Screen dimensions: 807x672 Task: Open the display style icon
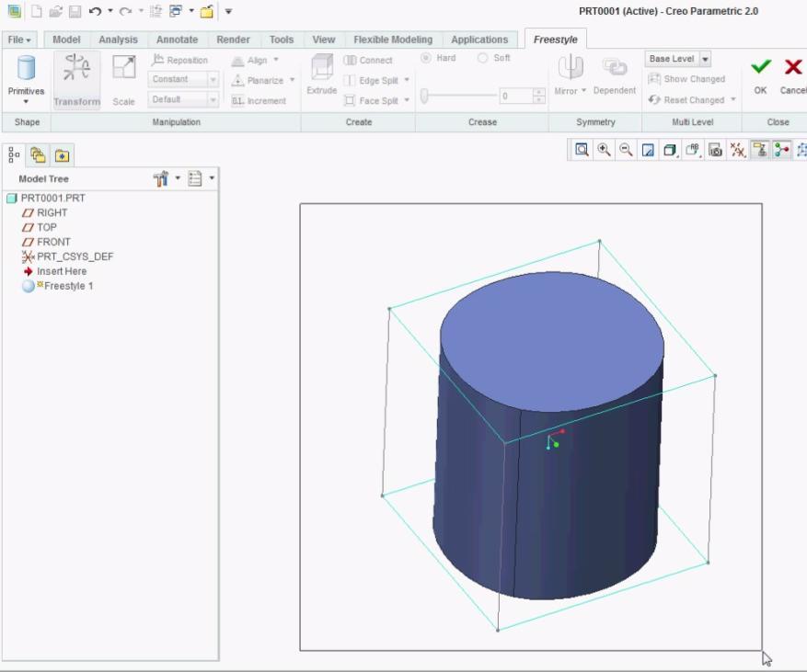click(670, 150)
